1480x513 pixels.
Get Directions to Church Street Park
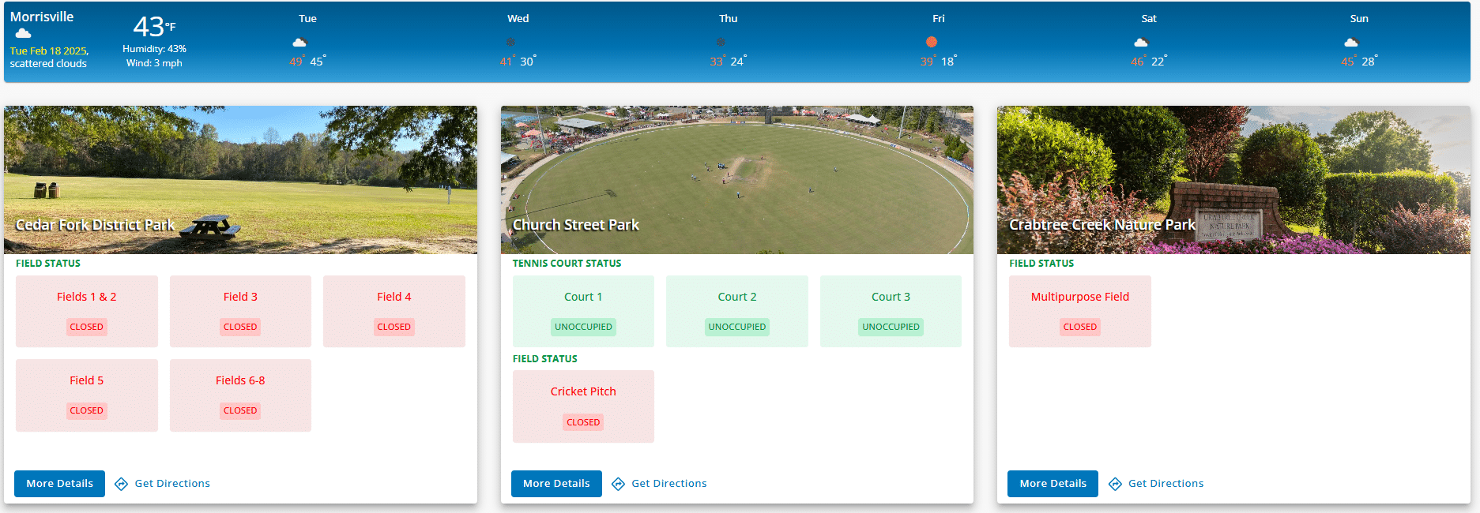tap(668, 484)
